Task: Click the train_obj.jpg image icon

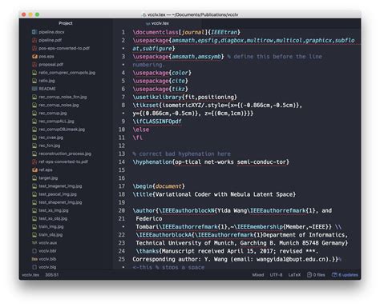Action: 34,235
